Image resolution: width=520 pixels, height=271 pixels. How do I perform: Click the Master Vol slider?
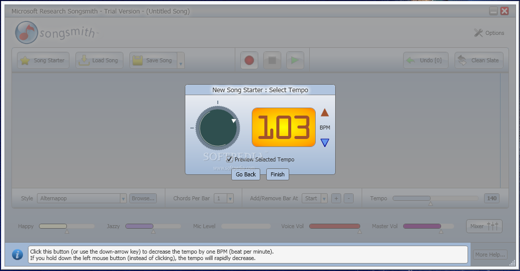coord(429,226)
